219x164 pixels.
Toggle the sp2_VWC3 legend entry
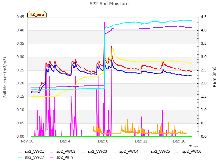94,152
